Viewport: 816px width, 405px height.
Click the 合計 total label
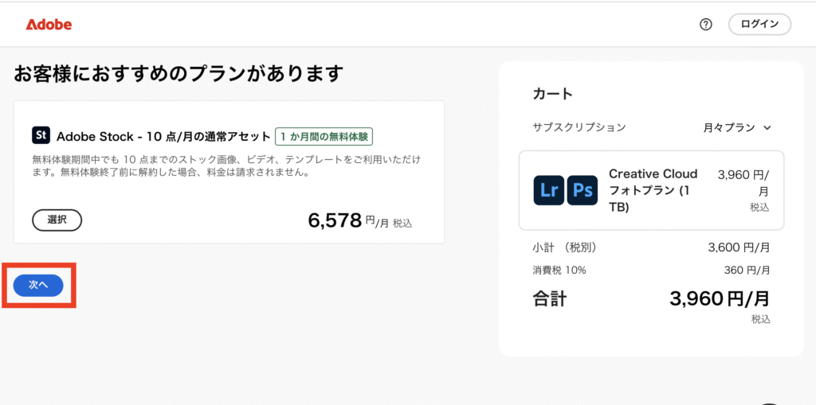click(550, 299)
